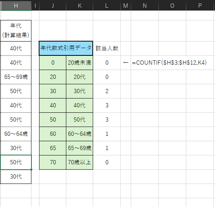Select the count 3 beside 50代

107,120
